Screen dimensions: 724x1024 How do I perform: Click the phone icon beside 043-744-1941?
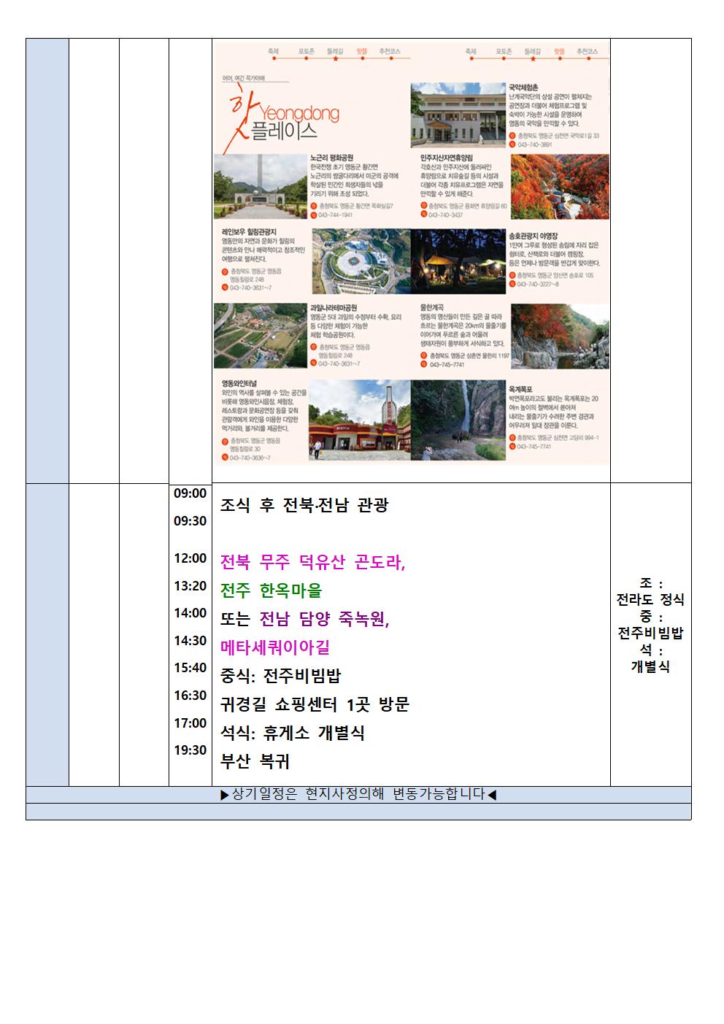coord(314,215)
